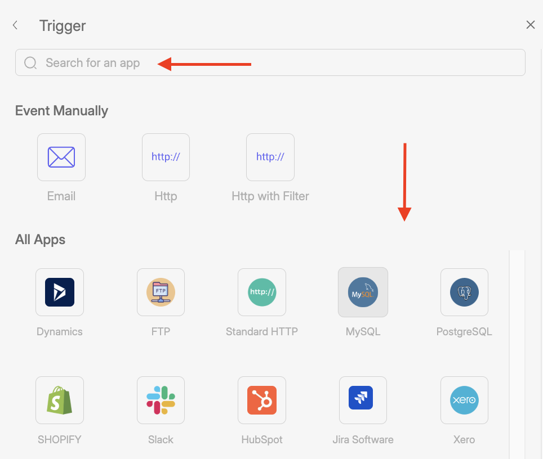This screenshot has width=543, height=459.
Task: Click the Event Manually heading
Action: (x=61, y=111)
